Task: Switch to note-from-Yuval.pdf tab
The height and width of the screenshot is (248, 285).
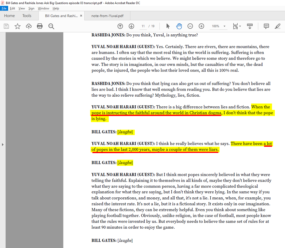Action: (x=107, y=16)
